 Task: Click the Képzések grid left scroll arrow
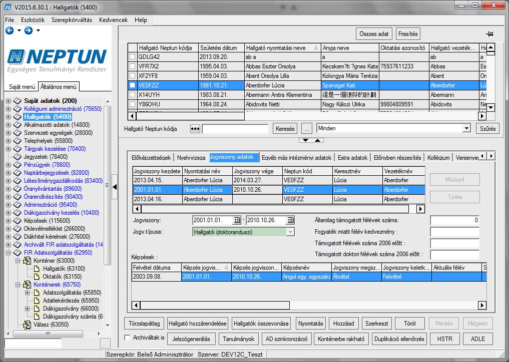pos(136,305)
